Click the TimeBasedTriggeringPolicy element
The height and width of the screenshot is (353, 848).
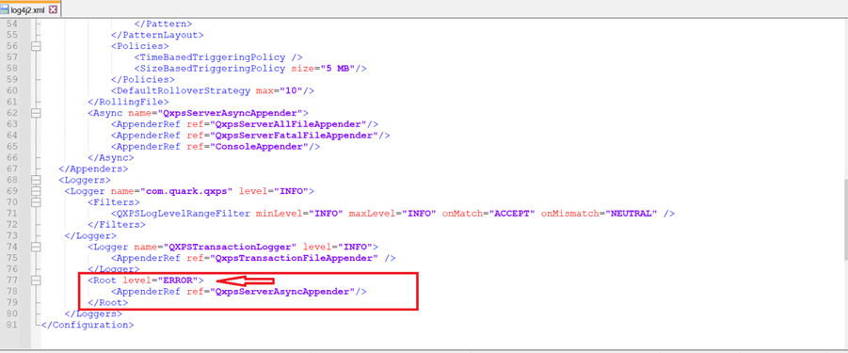pyautogui.click(x=218, y=57)
